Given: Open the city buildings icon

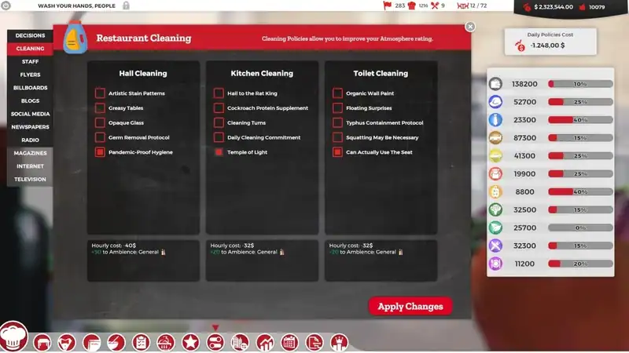Looking at the screenshot, I should [x=240, y=342].
